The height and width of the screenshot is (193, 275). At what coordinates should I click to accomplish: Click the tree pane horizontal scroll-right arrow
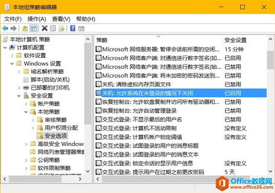click(x=80, y=179)
